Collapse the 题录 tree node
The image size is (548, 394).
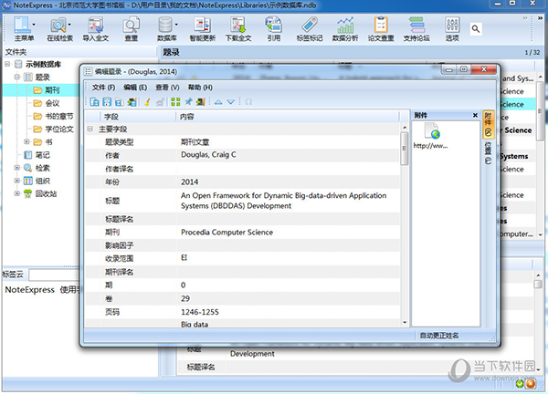(x=16, y=78)
